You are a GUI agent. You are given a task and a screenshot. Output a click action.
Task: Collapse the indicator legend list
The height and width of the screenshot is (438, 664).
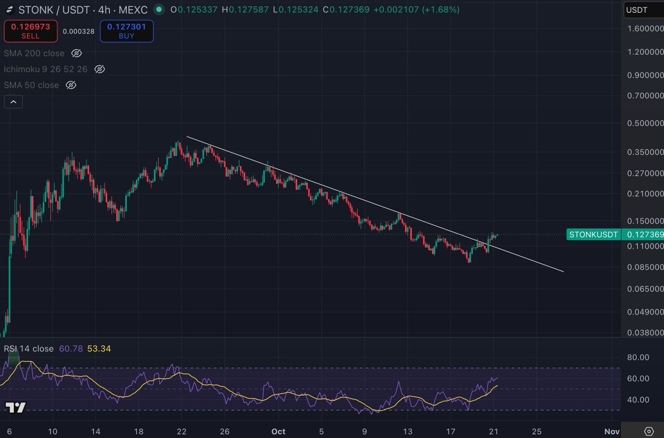[x=13, y=102]
